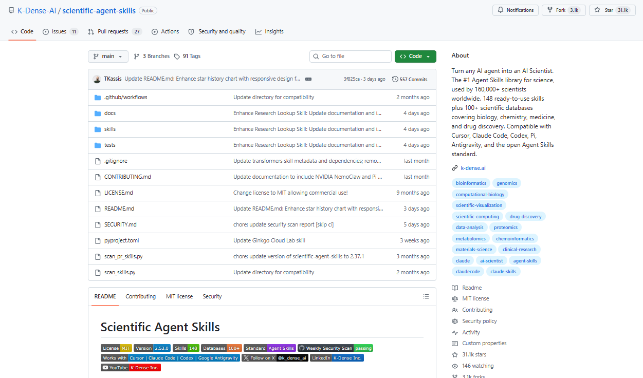Click the Weekly Security Scan passing badge
The width and height of the screenshot is (643, 378).
335,348
